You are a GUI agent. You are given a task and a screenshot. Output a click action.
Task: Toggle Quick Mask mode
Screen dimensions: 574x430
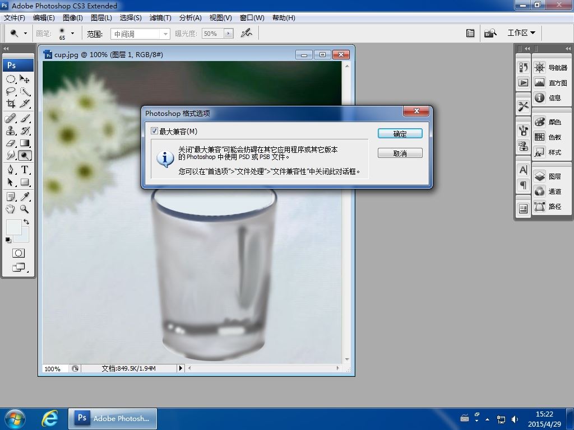click(x=18, y=253)
